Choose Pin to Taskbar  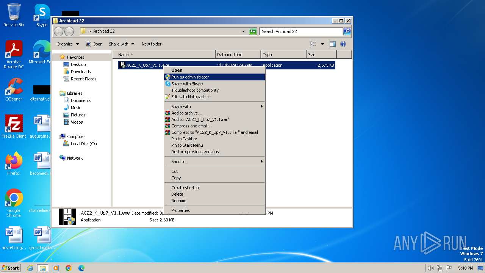214,139
